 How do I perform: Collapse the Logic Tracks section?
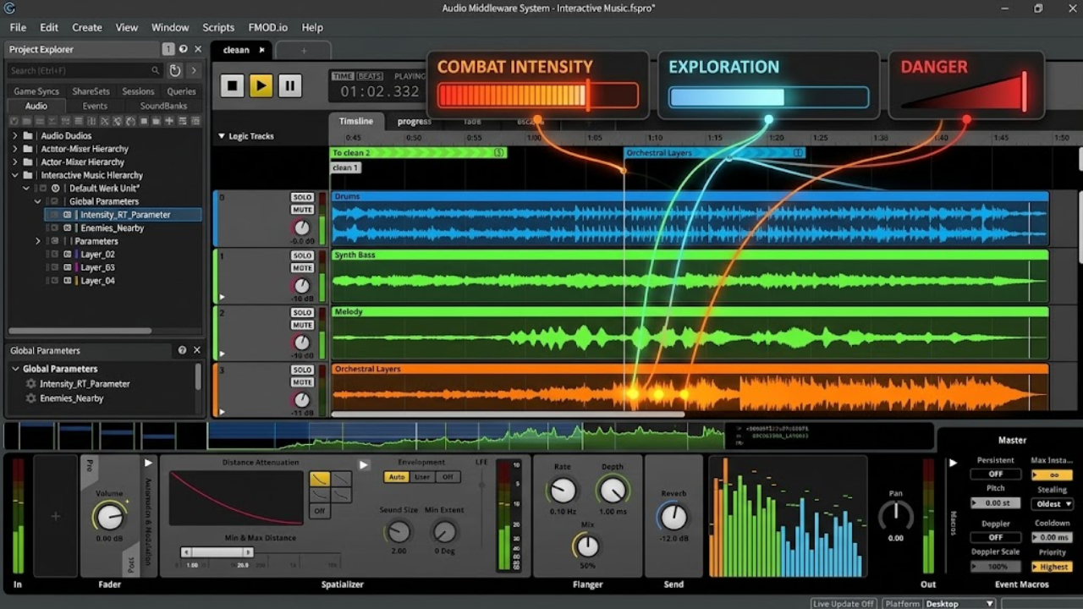[222, 136]
